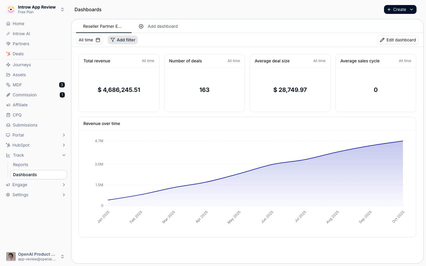Open the user account menu chevrons
The width and height of the screenshot is (426, 266).
tap(62, 257)
